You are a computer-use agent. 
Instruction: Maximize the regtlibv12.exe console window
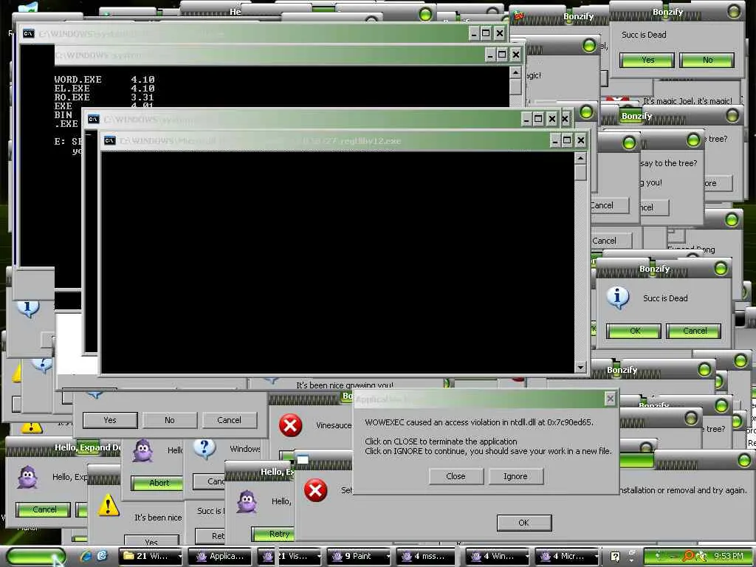click(568, 140)
